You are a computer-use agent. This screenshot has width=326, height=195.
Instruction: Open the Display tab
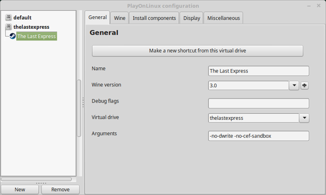[x=191, y=18]
